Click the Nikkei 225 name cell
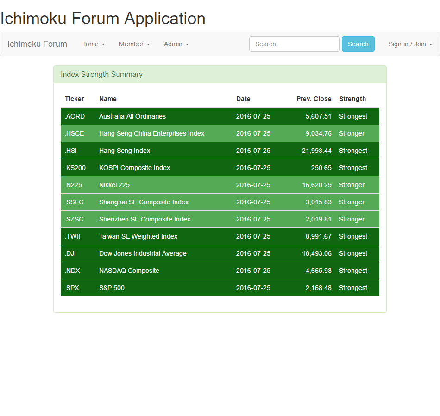The width and height of the screenshot is (440, 416). point(114,185)
